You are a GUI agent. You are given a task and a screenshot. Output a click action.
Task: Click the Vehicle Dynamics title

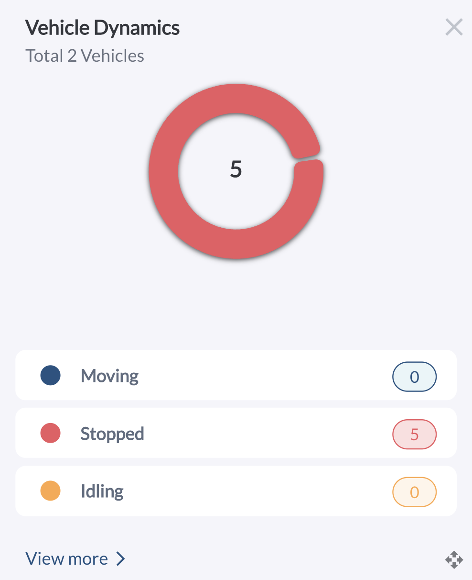(102, 28)
